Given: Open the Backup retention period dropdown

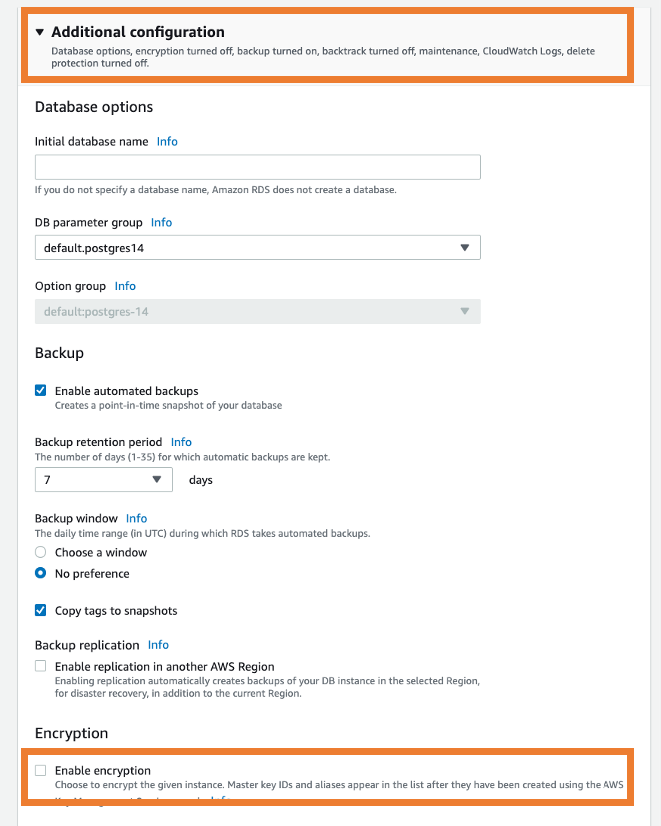Looking at the screenshot, I should coord(103,479).
